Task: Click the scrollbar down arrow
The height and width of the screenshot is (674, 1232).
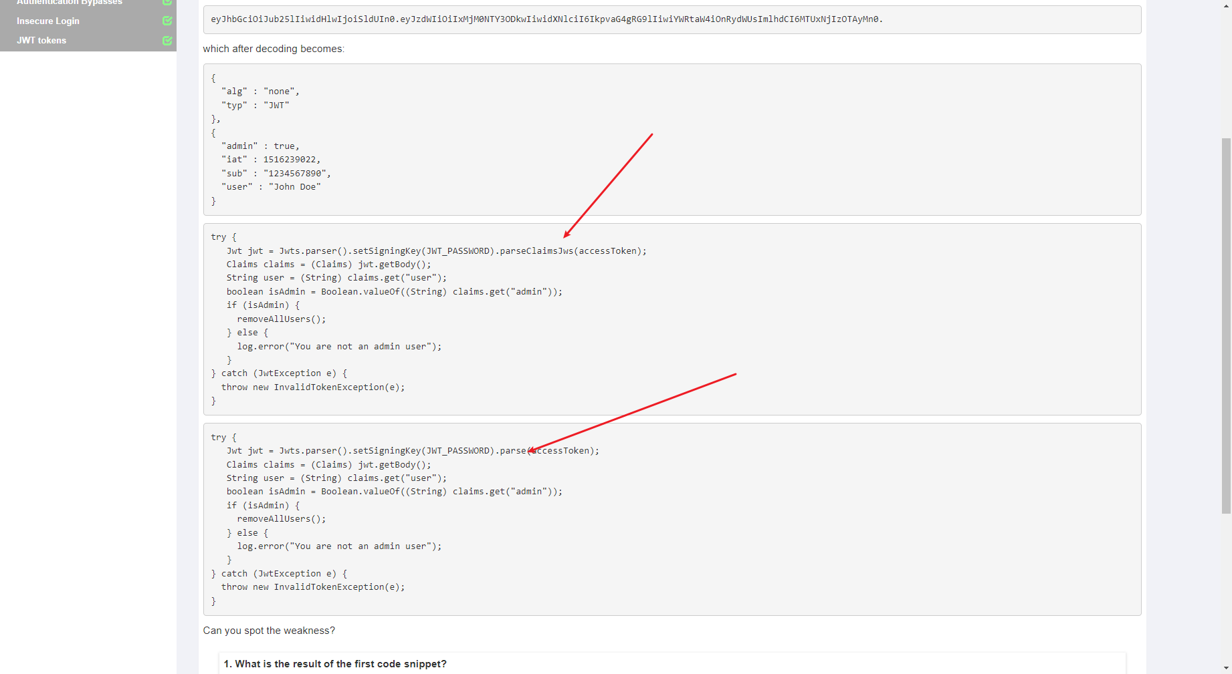Action: point(1226,667)
